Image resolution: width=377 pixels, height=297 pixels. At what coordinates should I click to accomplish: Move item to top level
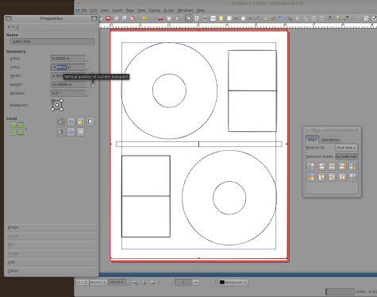[21, 125]
